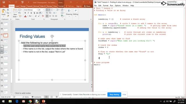Select slide 50 thumbnail
Viewport: 186px width, 104px height.
pos(6,64)
